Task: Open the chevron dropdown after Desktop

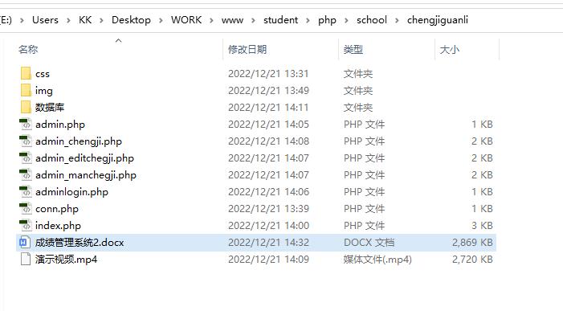Action: tap(161, 20)
